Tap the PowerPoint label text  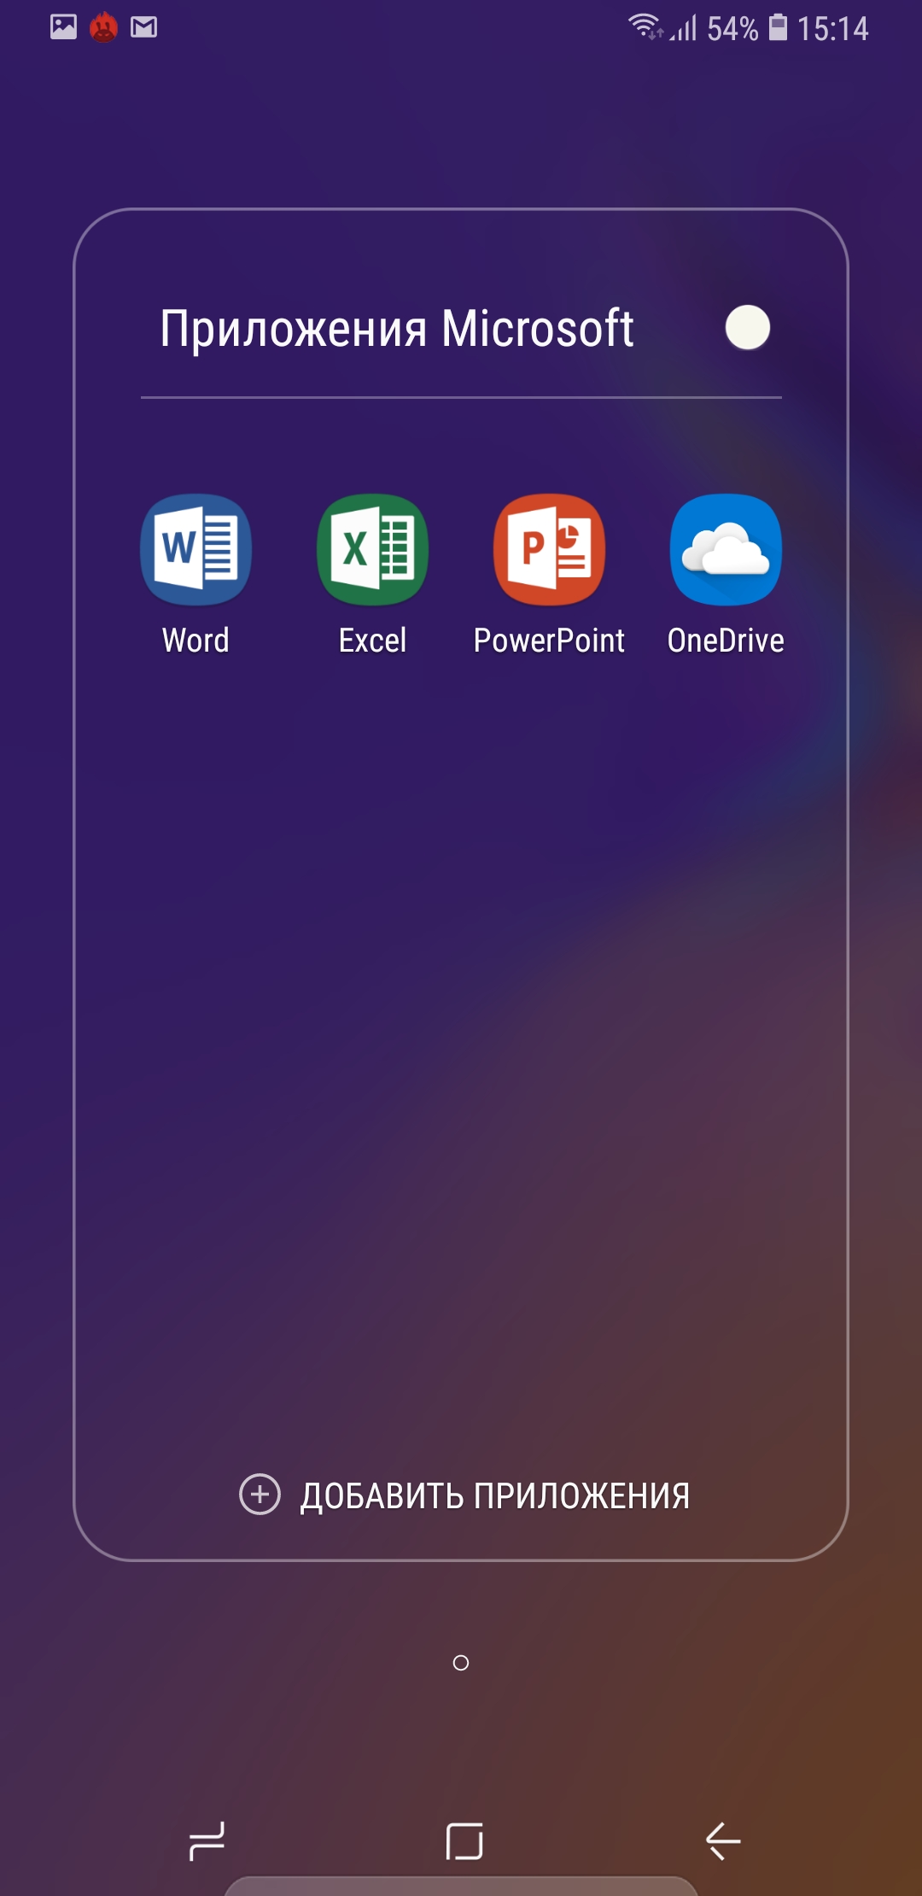(549, 641)
